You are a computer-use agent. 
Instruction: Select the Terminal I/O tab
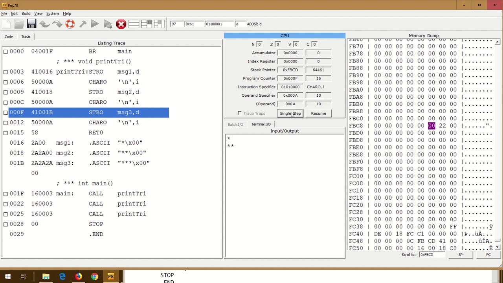[261, 124]
